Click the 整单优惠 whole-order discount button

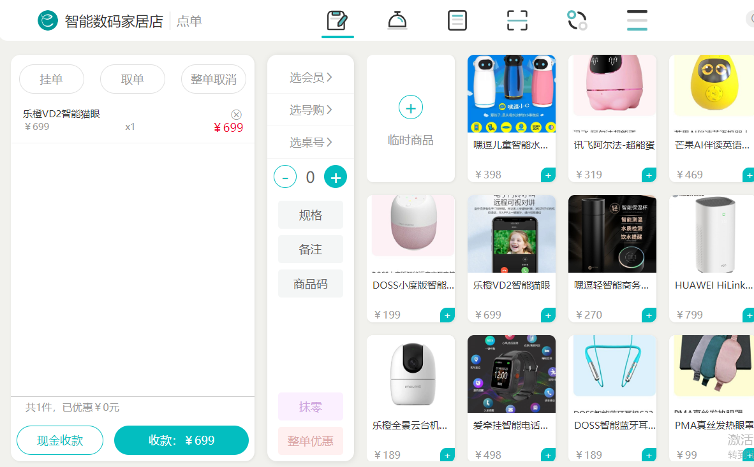click(311, 441)
